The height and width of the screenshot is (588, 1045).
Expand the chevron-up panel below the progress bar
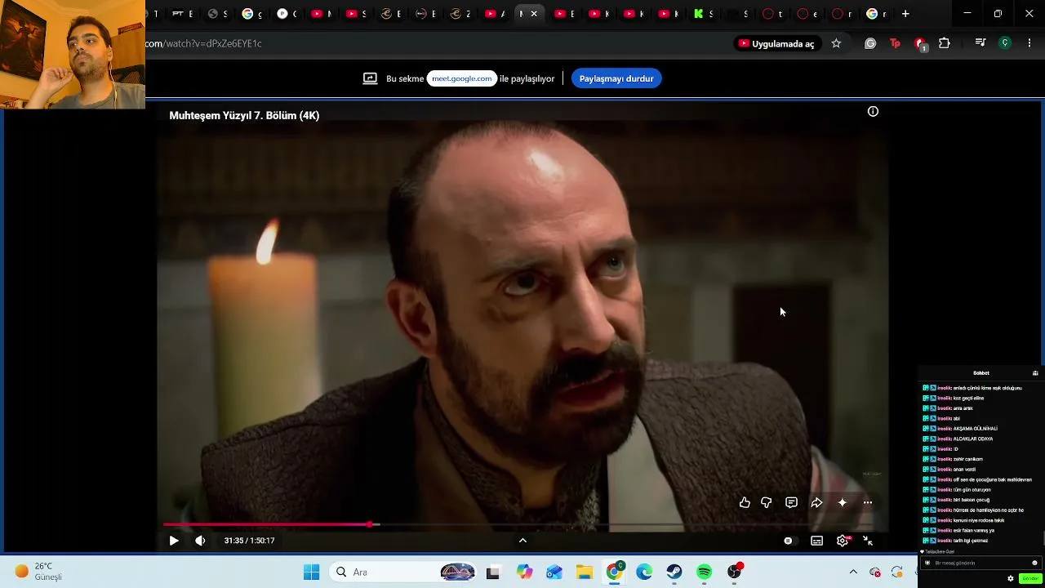522,540
